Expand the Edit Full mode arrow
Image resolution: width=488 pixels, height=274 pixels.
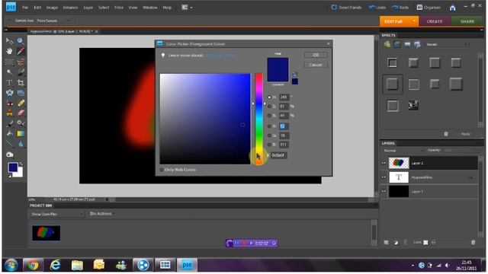coord(414,21)
